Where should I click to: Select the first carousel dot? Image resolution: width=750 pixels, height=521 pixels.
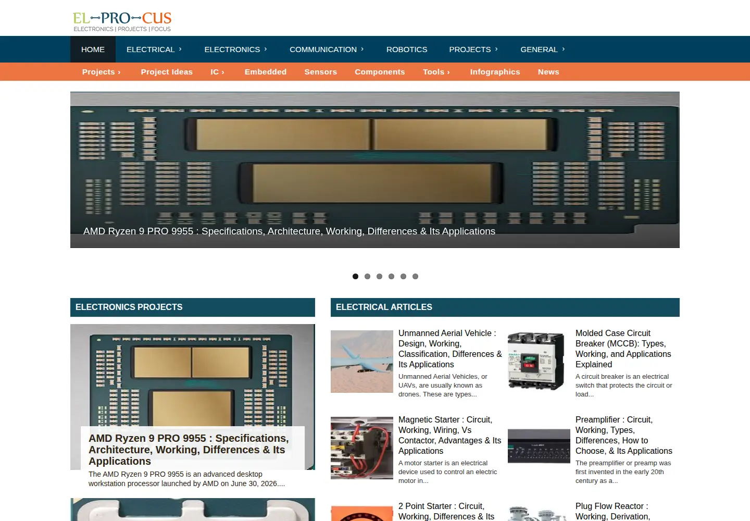355,277
